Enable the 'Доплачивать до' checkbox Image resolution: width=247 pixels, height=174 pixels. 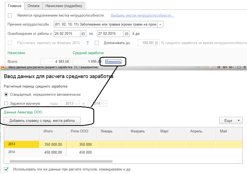[x=97, y=43]
